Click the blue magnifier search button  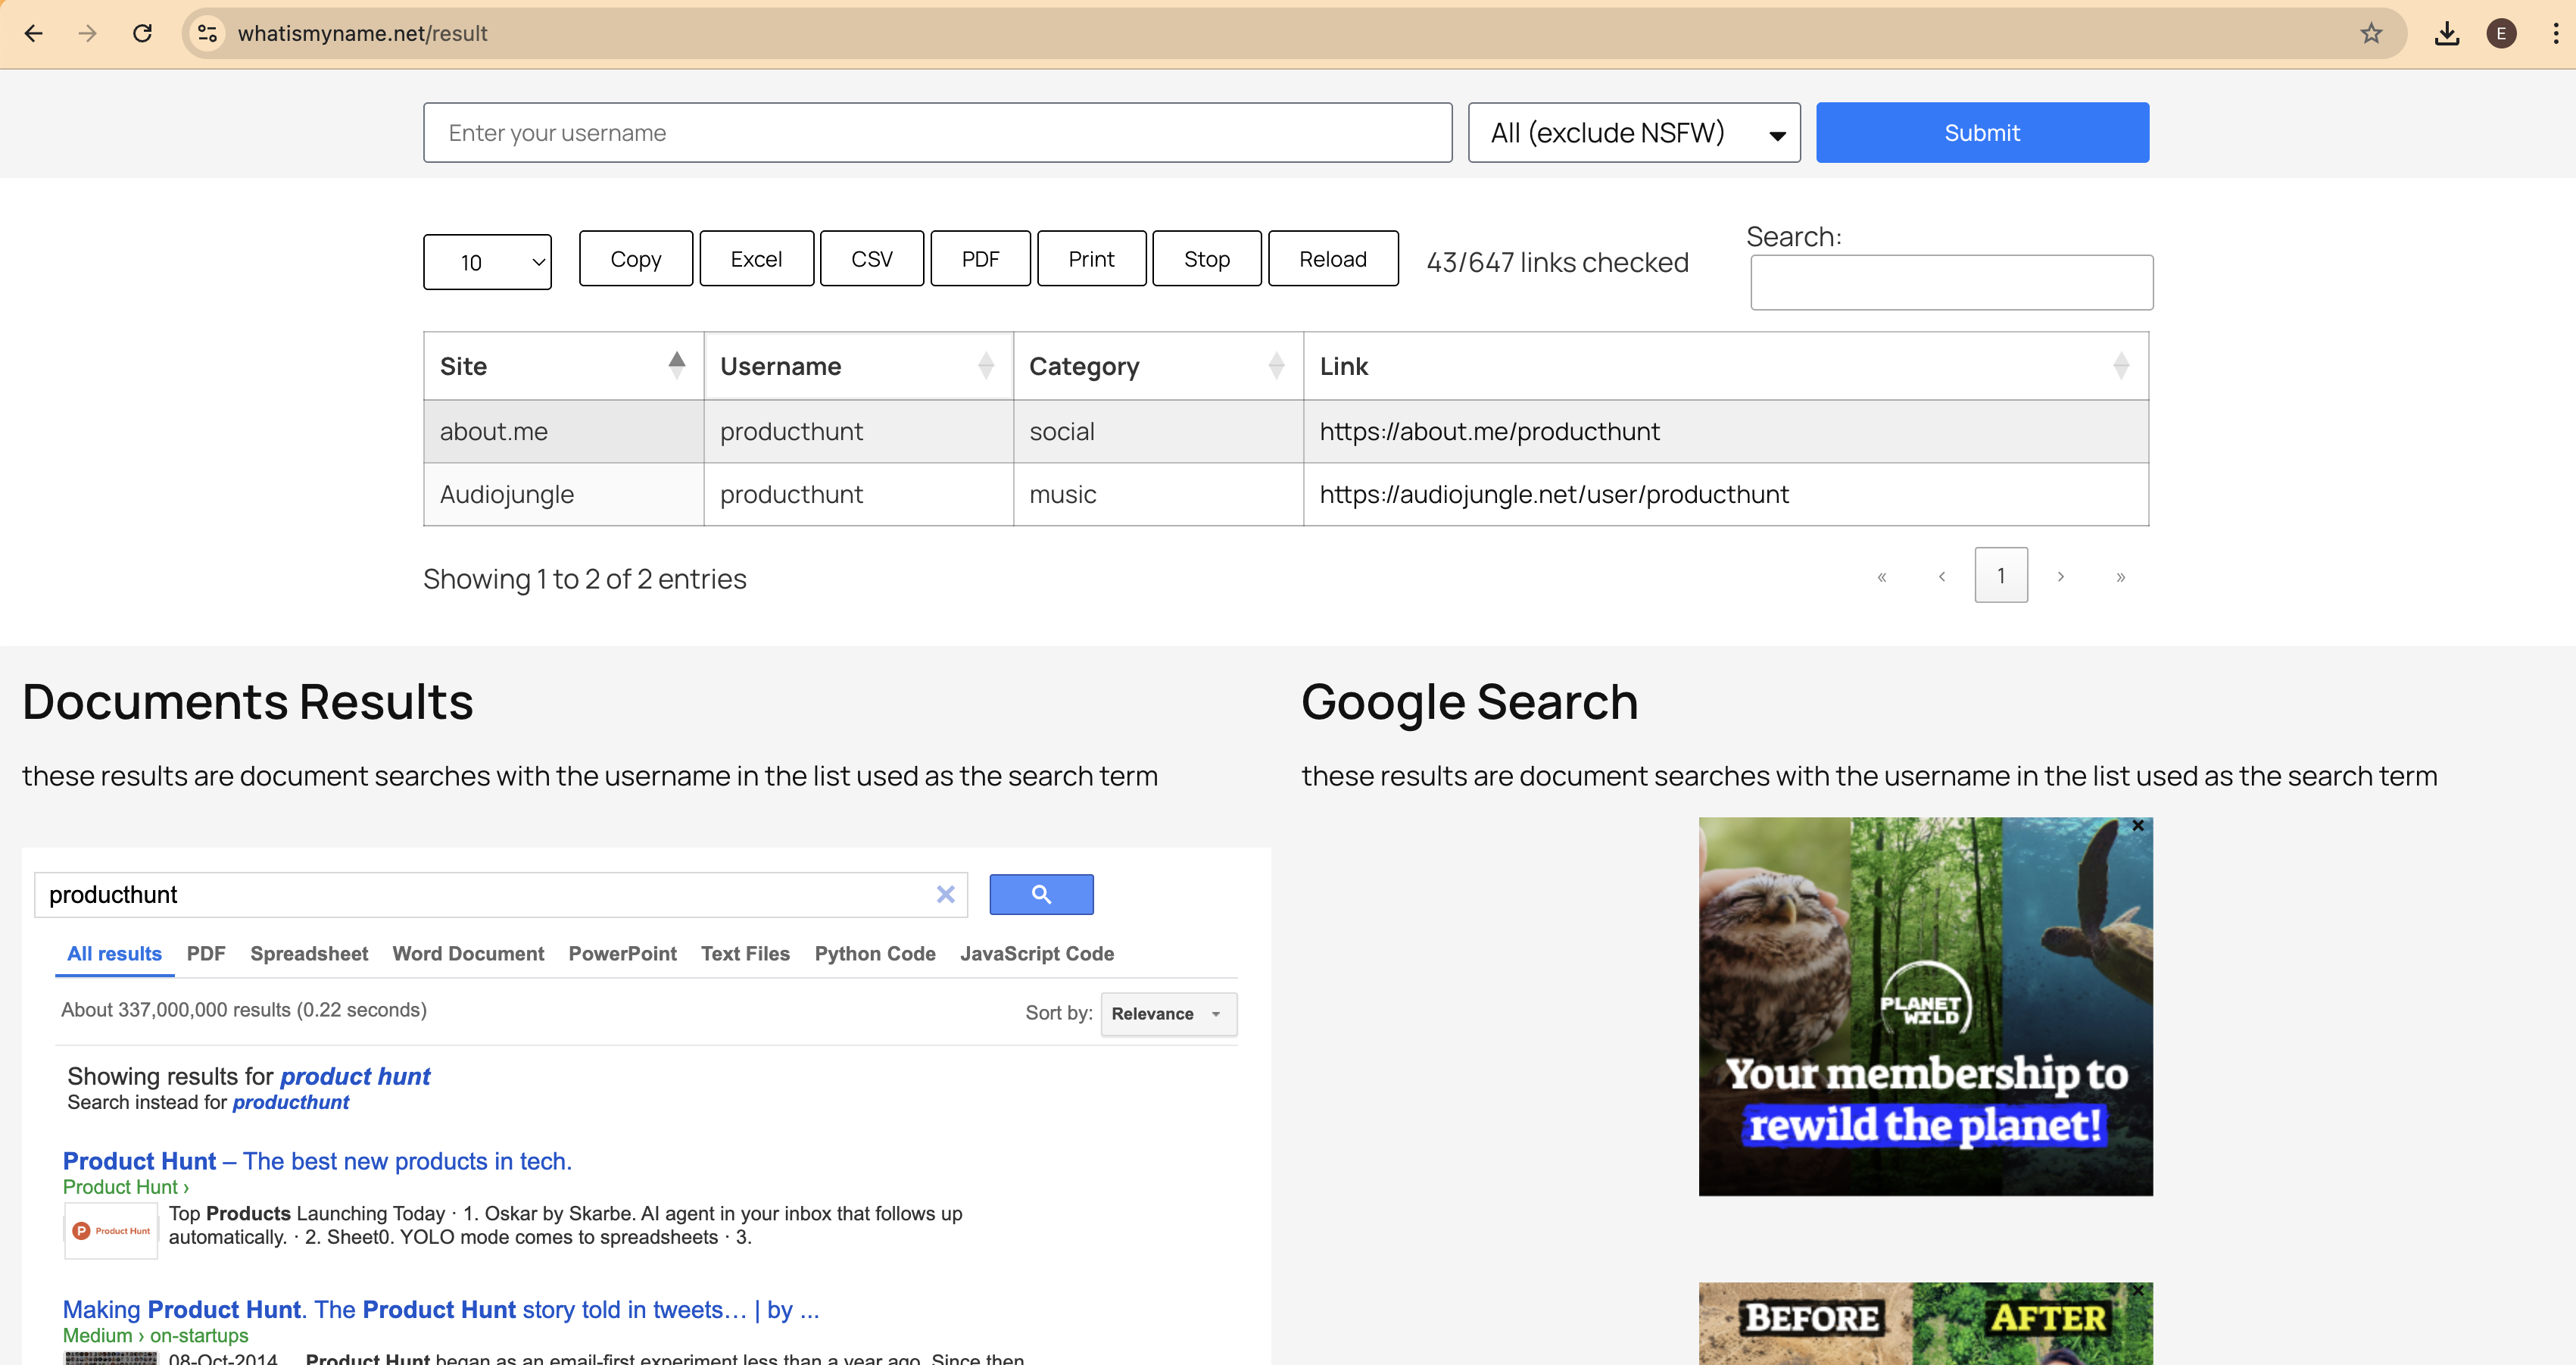coord(1040,894)
